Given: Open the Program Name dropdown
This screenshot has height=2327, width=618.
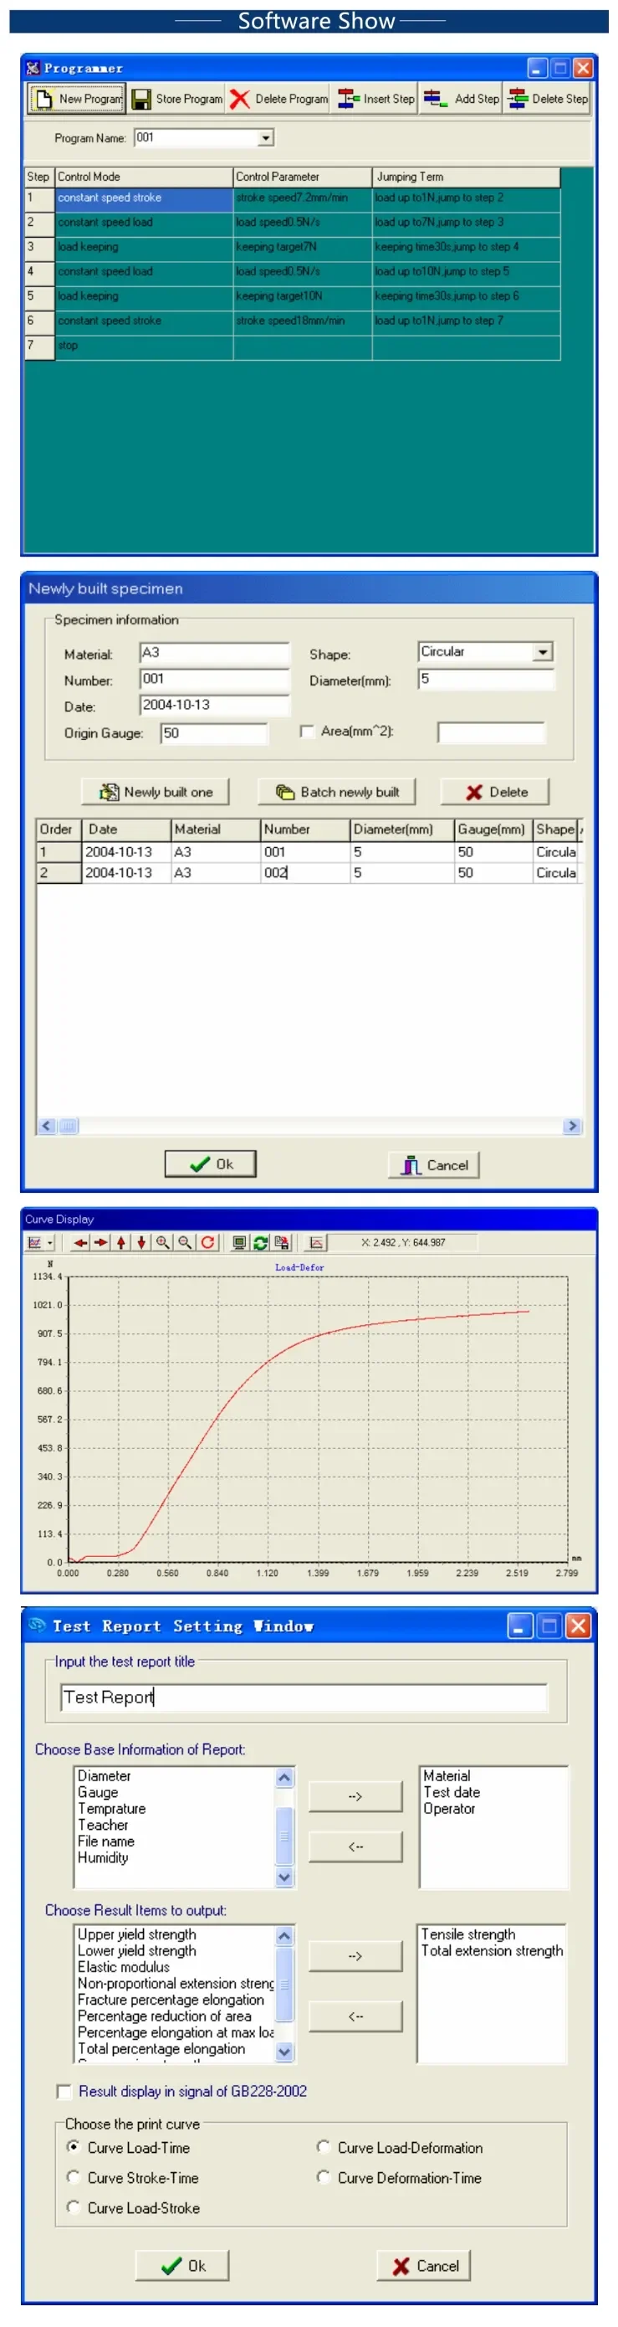Looking at the screenshot, I should click(265, 138).
